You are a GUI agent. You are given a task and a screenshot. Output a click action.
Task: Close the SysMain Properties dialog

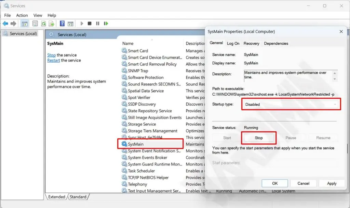[x=341, y=32]
